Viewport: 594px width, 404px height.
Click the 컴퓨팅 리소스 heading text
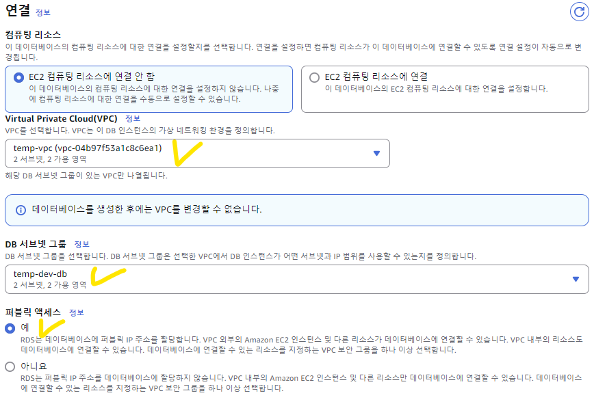pyautogui.click(x=33, y=35)
